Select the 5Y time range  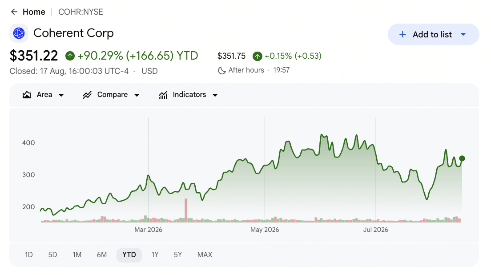[x=178, y=255]
